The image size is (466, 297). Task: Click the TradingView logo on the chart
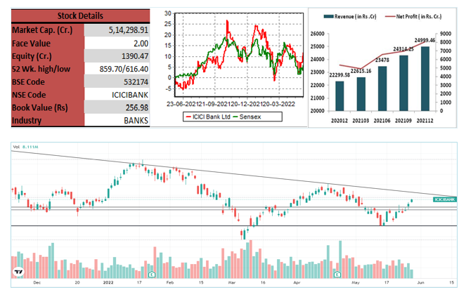point(19,272)
